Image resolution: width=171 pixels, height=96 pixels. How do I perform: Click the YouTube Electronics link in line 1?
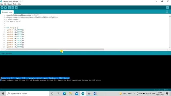[19, 15]
